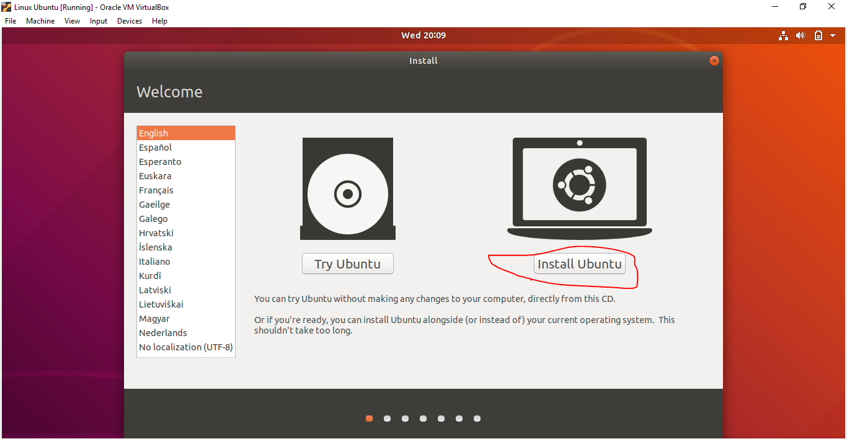This screenshot has height=439, width=847.
Task: Select the CD disc image
Action: click(348, 188)
